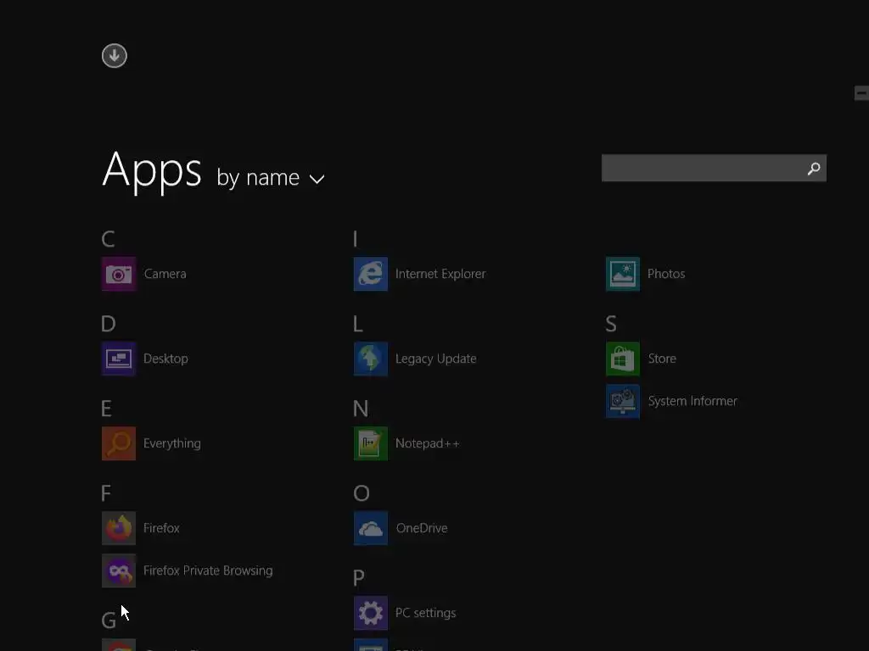This screenshot has height=651, width=869.
Task: Select the letter I group header
Action: 356,239
